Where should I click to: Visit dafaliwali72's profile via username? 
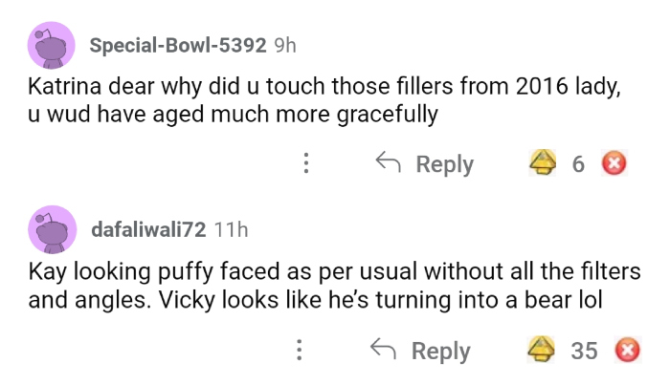(x=150, y=230)
